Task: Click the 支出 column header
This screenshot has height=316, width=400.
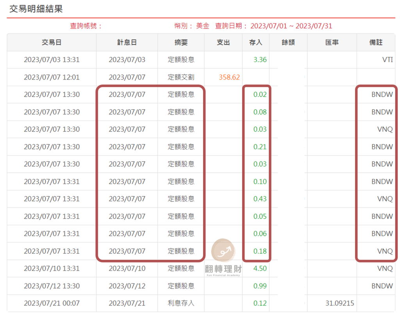Action: tap(223, 42)
